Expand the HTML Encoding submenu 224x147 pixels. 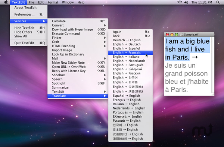click(x=78, y=46)
